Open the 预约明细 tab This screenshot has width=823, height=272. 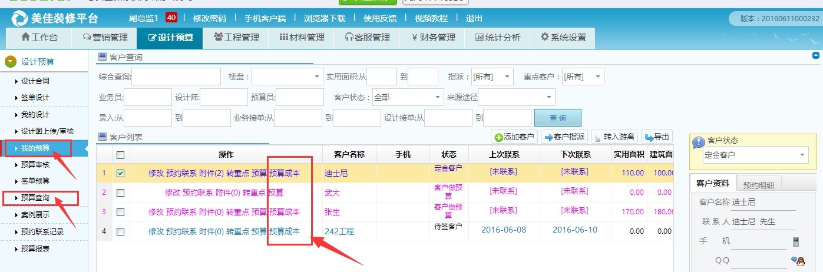pyautogui.click(x=758, y=184)
